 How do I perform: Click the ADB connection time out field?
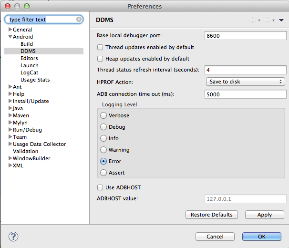point(245,94)
